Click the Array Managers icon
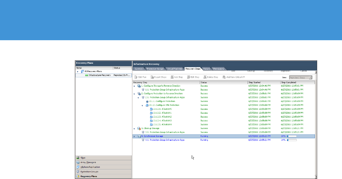The height and width of the screenshot is (179, 342). point(78,162)
